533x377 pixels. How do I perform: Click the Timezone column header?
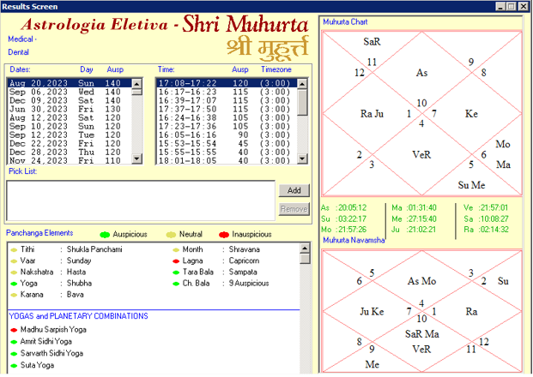click(x=276, y=69)
